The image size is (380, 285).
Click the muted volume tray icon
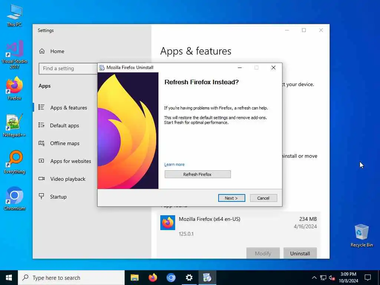point(332,278)
